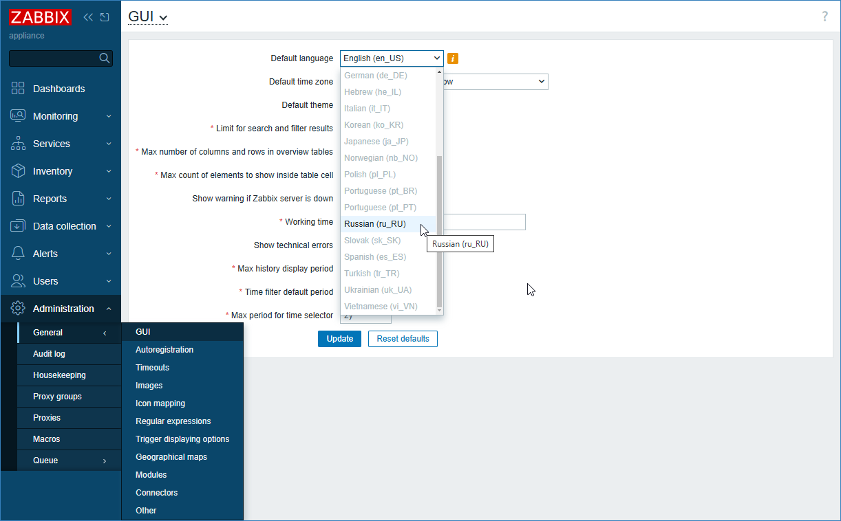Select Russian (ru_RU) from language list
Screen dimensions: 841x521
pyautogui.click(x=375, y=224)
